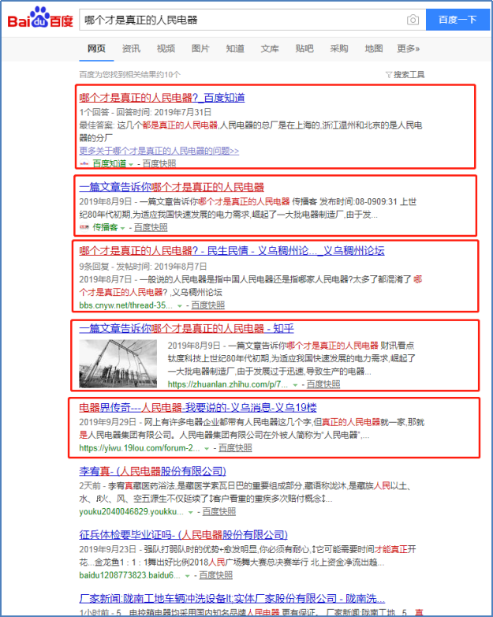The width and height of the screenshot is (493, 617).
Task: Click https://yiwu.19lou.com/forum-2... URL
Action: 140,448
